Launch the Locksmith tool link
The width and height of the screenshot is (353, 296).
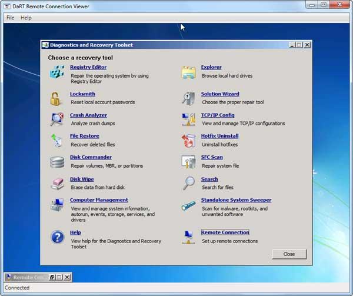tap(82, 94)
